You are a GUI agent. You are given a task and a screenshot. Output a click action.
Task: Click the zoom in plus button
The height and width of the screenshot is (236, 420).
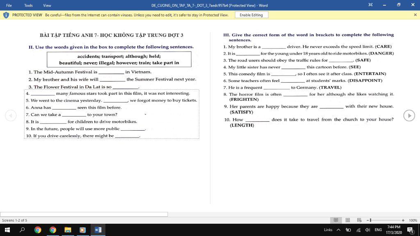coord(403,220)
